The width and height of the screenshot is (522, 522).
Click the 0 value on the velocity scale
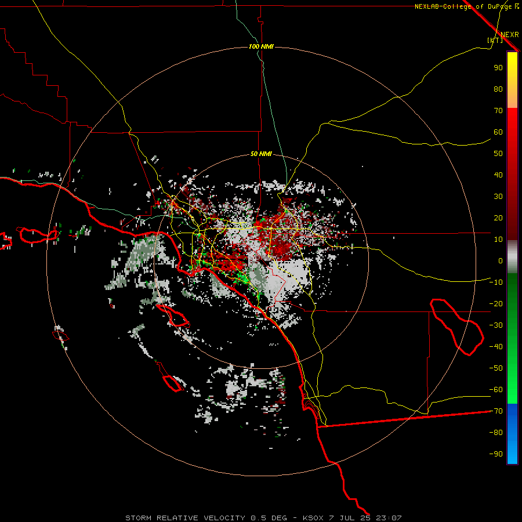coord(501,260)
